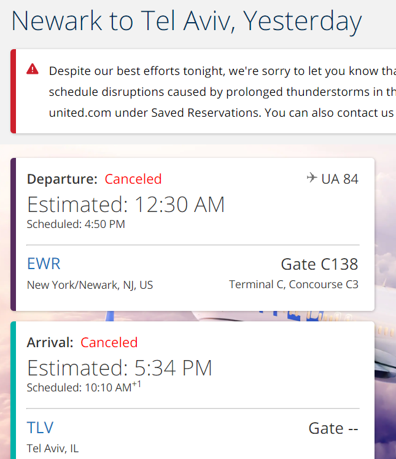This screenshot has height=459, width=396.
Task: Click Estimated 5:34 PM arrival time
Action: (119, 367)
